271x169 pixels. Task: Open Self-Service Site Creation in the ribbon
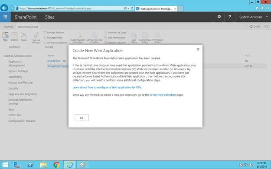(x=95, y=38)
